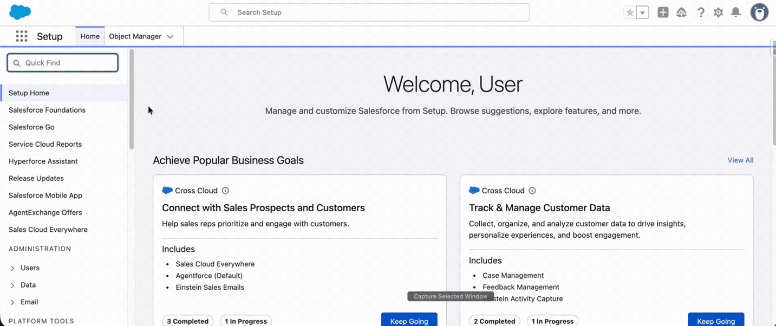Click the info icon on Track & Manage card
This screenshot has height=326, width=776.
pos(532,191)
